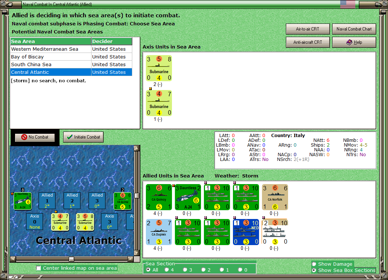
Task: Click Axis sea box section 0 on map
Action: point(35,222)
